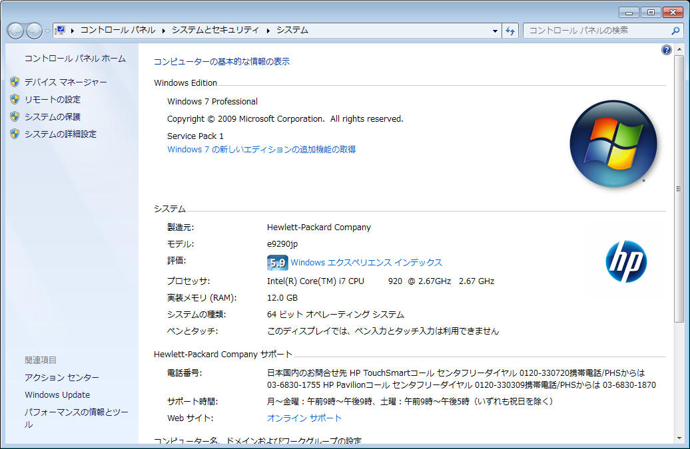The height and width of the screenshot is (449, 690).
Task: Click the Service Pack 1 text
Action: click(195, 136)
